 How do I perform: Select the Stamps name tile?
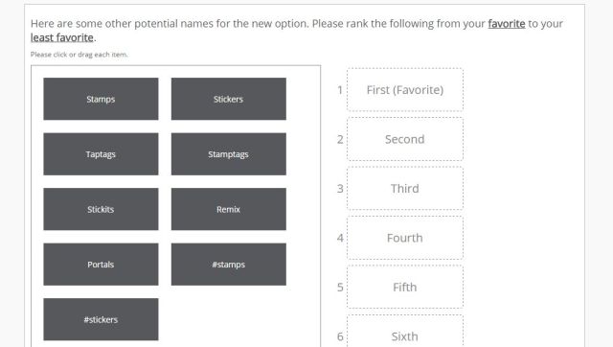click(x=101, y=99)
